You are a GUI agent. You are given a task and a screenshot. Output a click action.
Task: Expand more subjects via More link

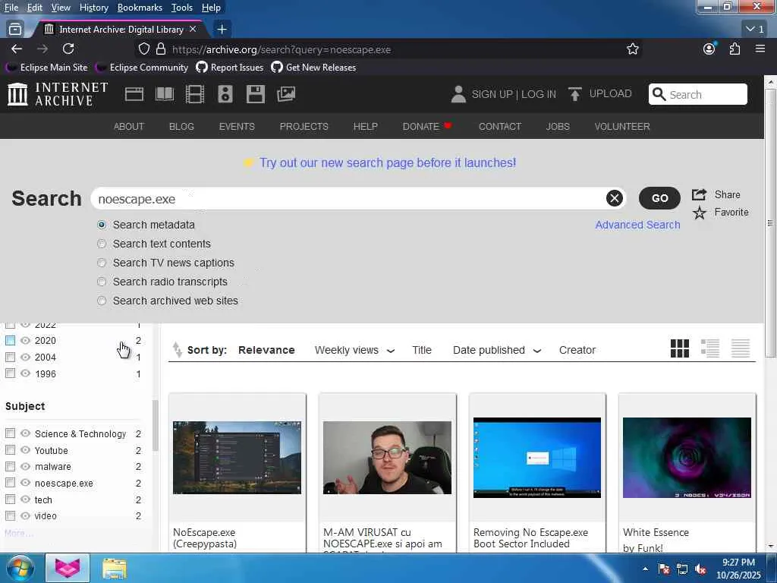tap(18, 534)
